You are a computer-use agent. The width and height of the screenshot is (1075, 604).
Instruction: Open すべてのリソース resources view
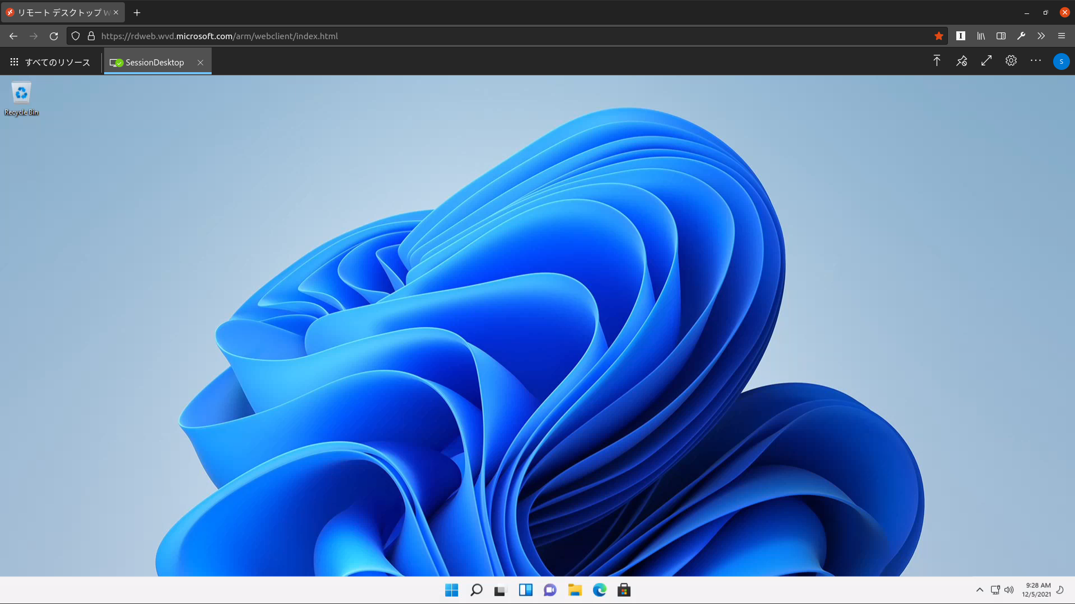coord(50,62)
